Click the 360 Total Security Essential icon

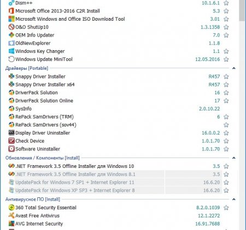click(x=11, y=208)
